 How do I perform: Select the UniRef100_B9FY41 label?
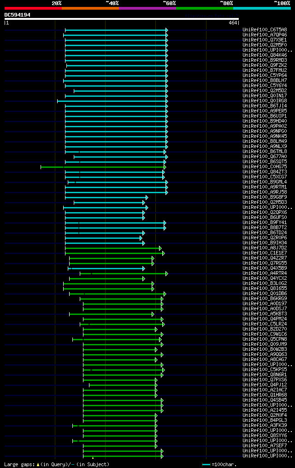click(265, 223)
